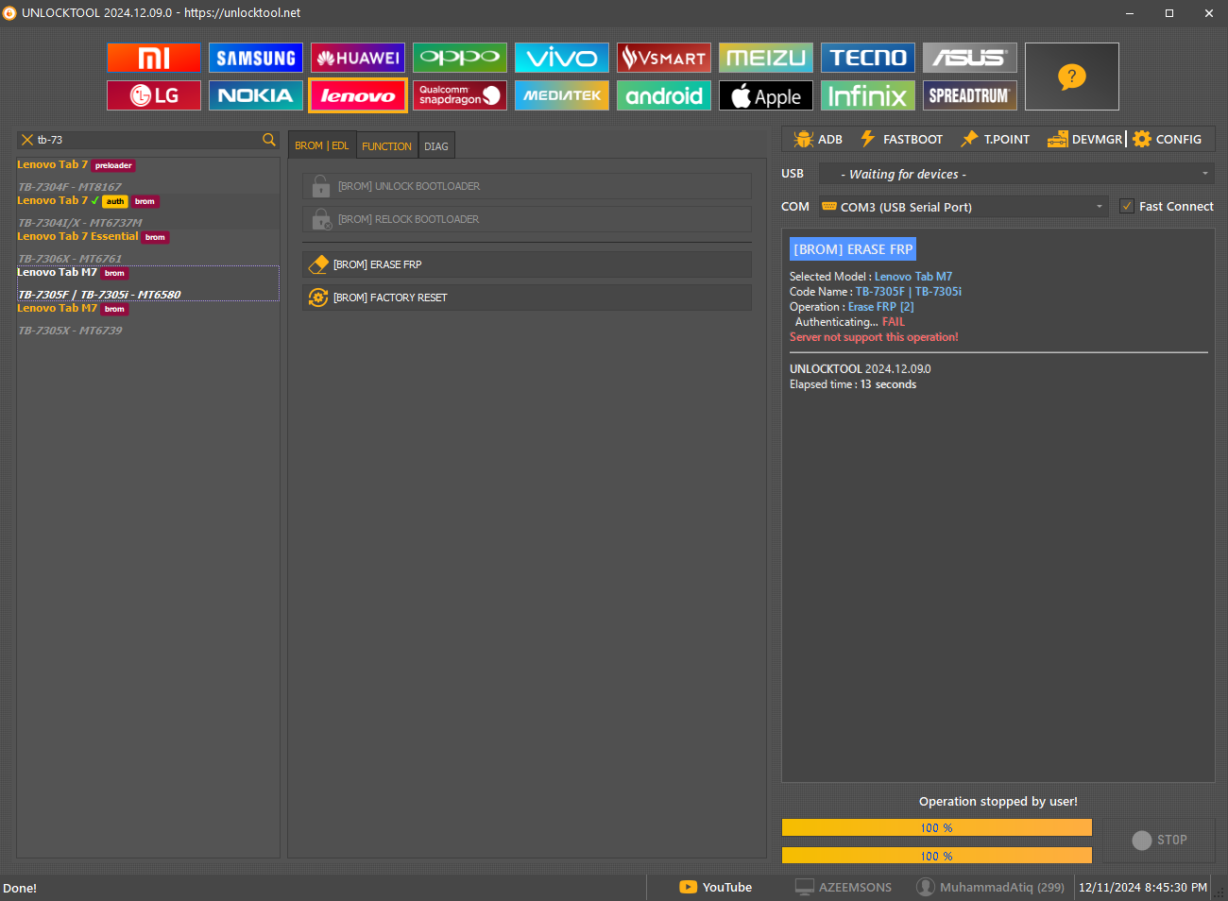Open the COM port dropdown
Viewport: 1228px width, 901px height.
click(x=964, y=207)
